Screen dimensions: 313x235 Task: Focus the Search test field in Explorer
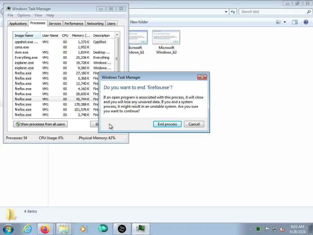tap(272, 12)
